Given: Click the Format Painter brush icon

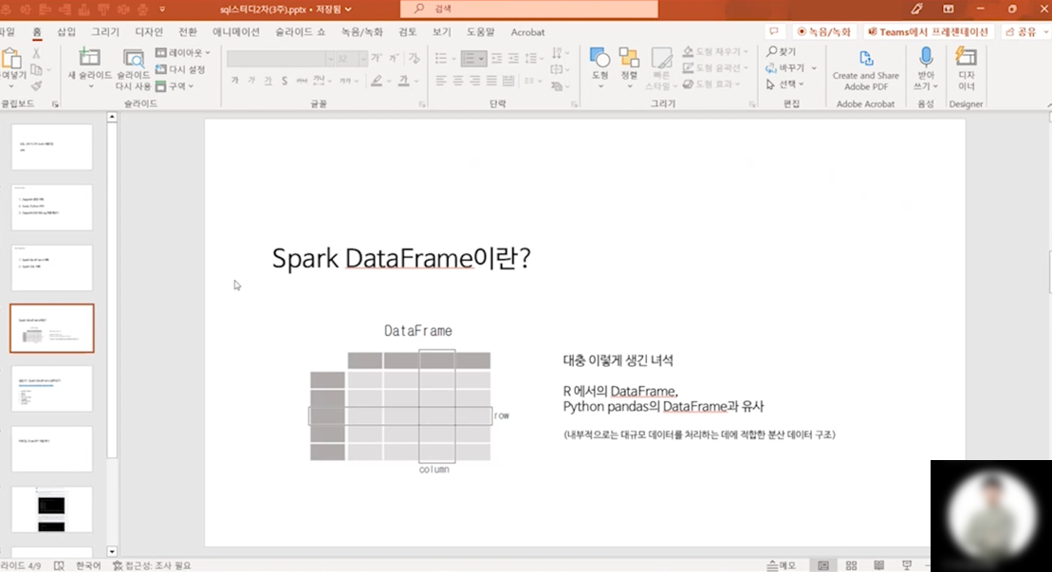Looking at the screenshot, I should pos(36,85).
